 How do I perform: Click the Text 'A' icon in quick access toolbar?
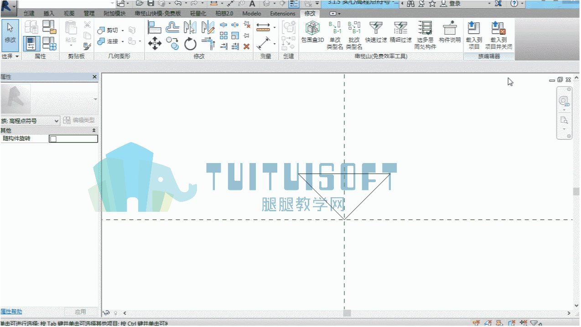click(x=252, y=4)
